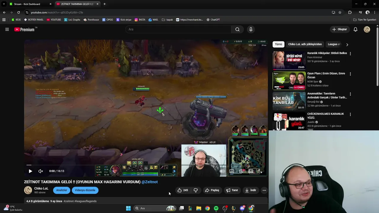Open a new browser tab

105,4
